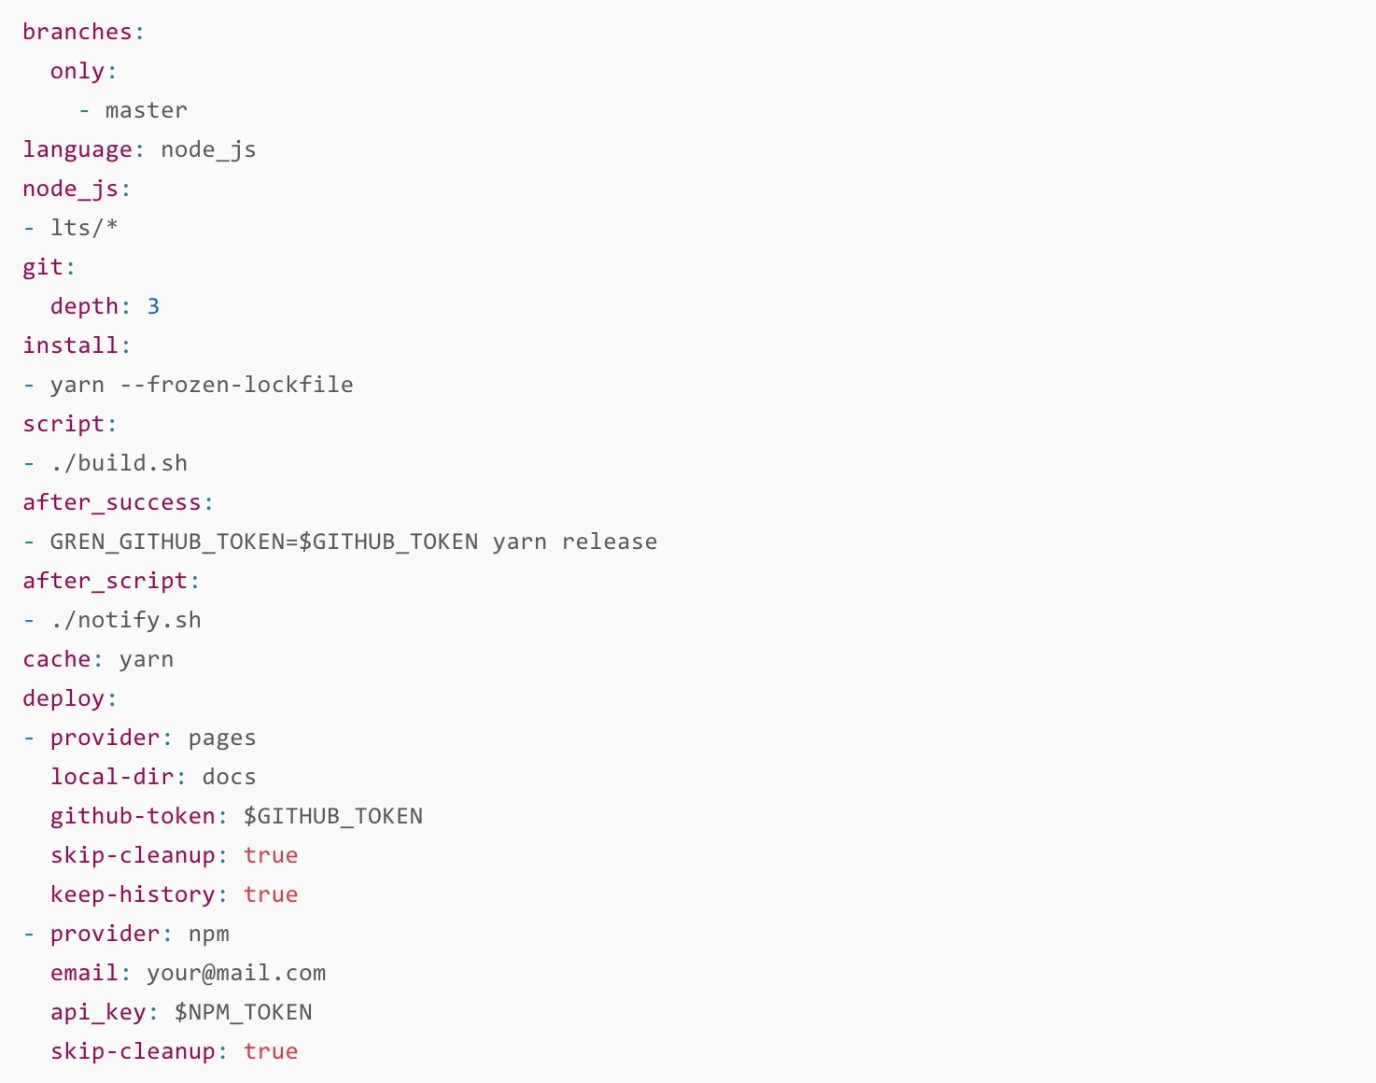The width and height of the screenshot is (1376, 1083).
Task: Click the 'your@mail.com' email value
Action: click(236, 973)
